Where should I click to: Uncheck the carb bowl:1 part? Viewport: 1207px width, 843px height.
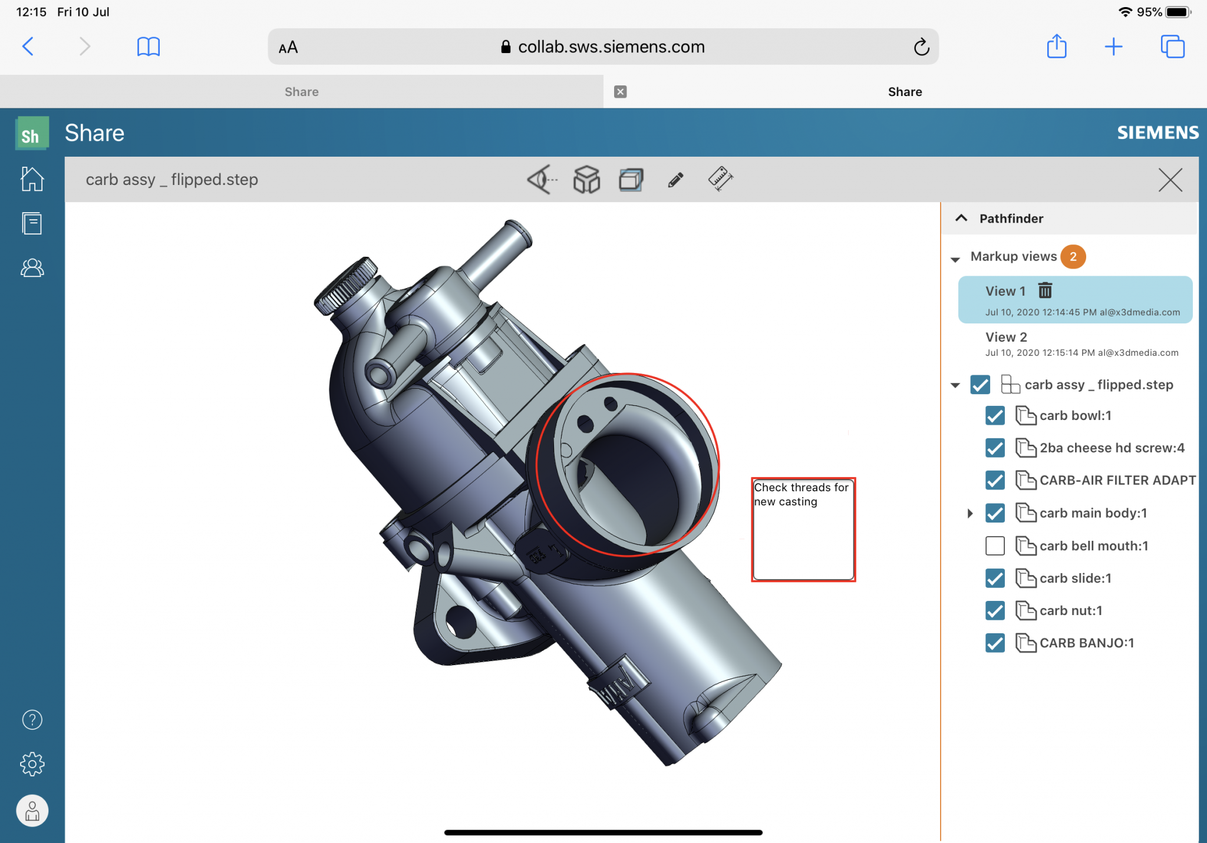pos(995,415)
